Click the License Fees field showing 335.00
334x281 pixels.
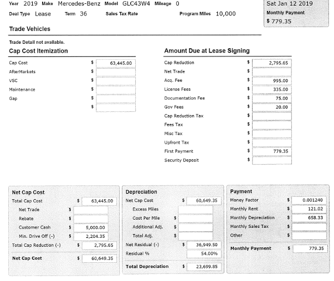click(272, 90)
